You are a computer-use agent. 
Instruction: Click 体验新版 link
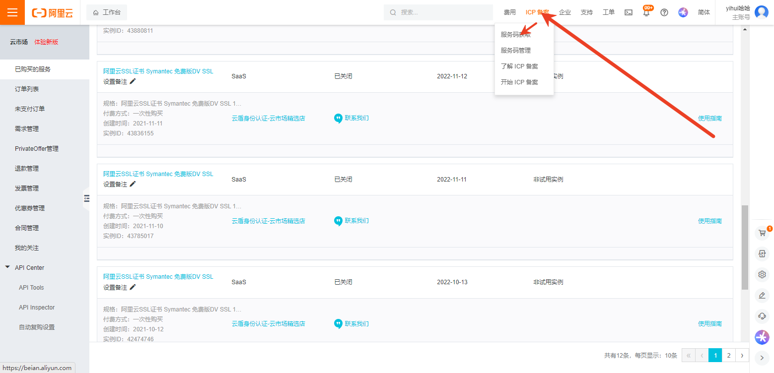(46, 42)
